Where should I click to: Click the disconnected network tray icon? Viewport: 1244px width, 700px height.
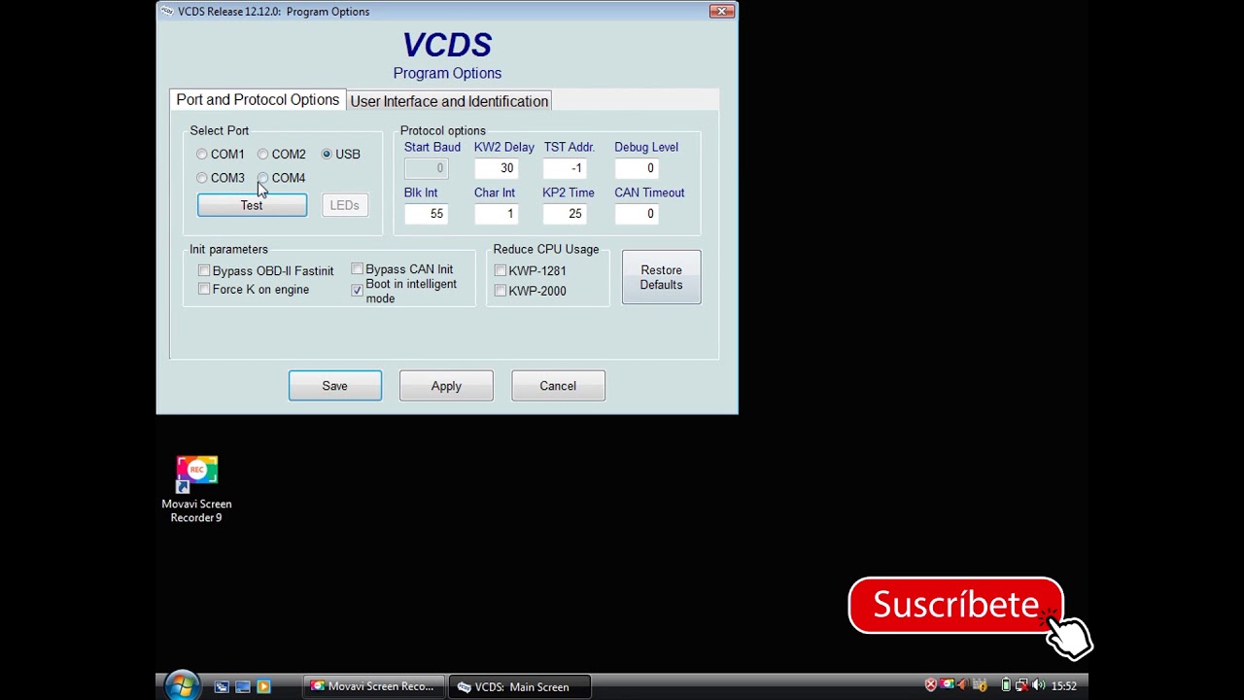1021,685
